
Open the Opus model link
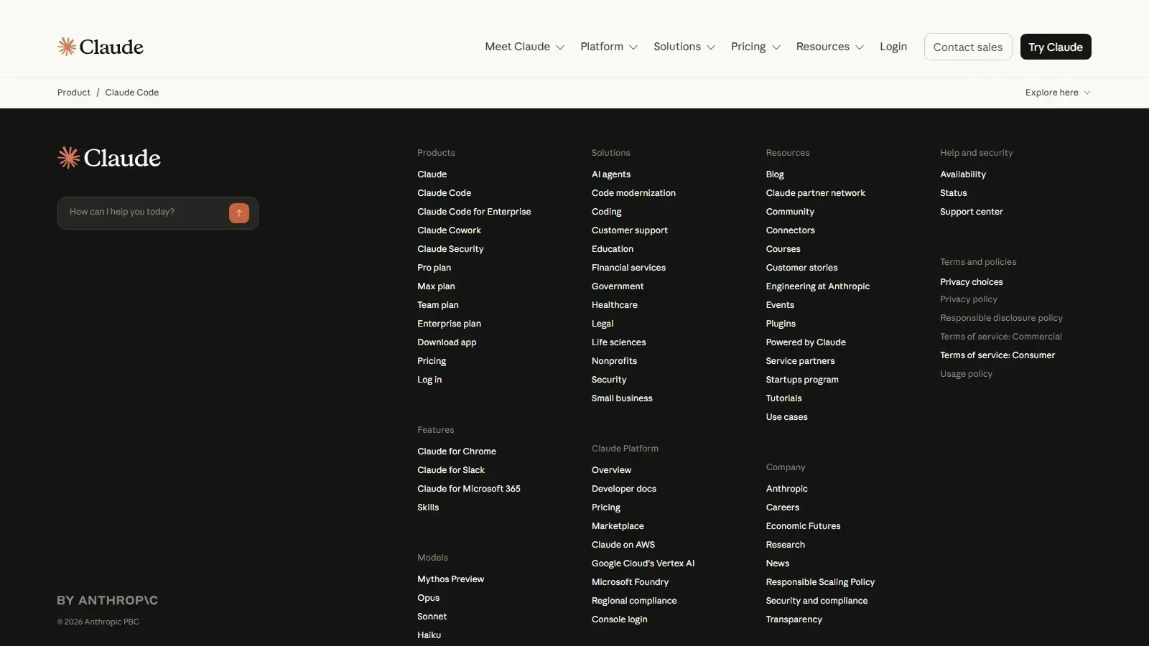tap(428, 598)
